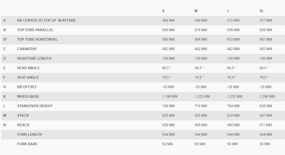285x155 pixels.
Task: Click the FORK LENGTH row label
Action: click(x=29, y=134)
